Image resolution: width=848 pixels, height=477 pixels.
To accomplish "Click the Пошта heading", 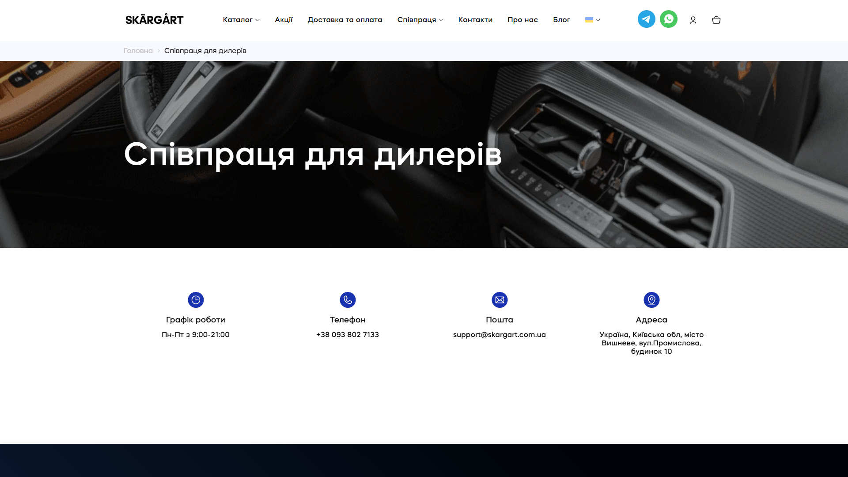I will click(x=500, y=320).
